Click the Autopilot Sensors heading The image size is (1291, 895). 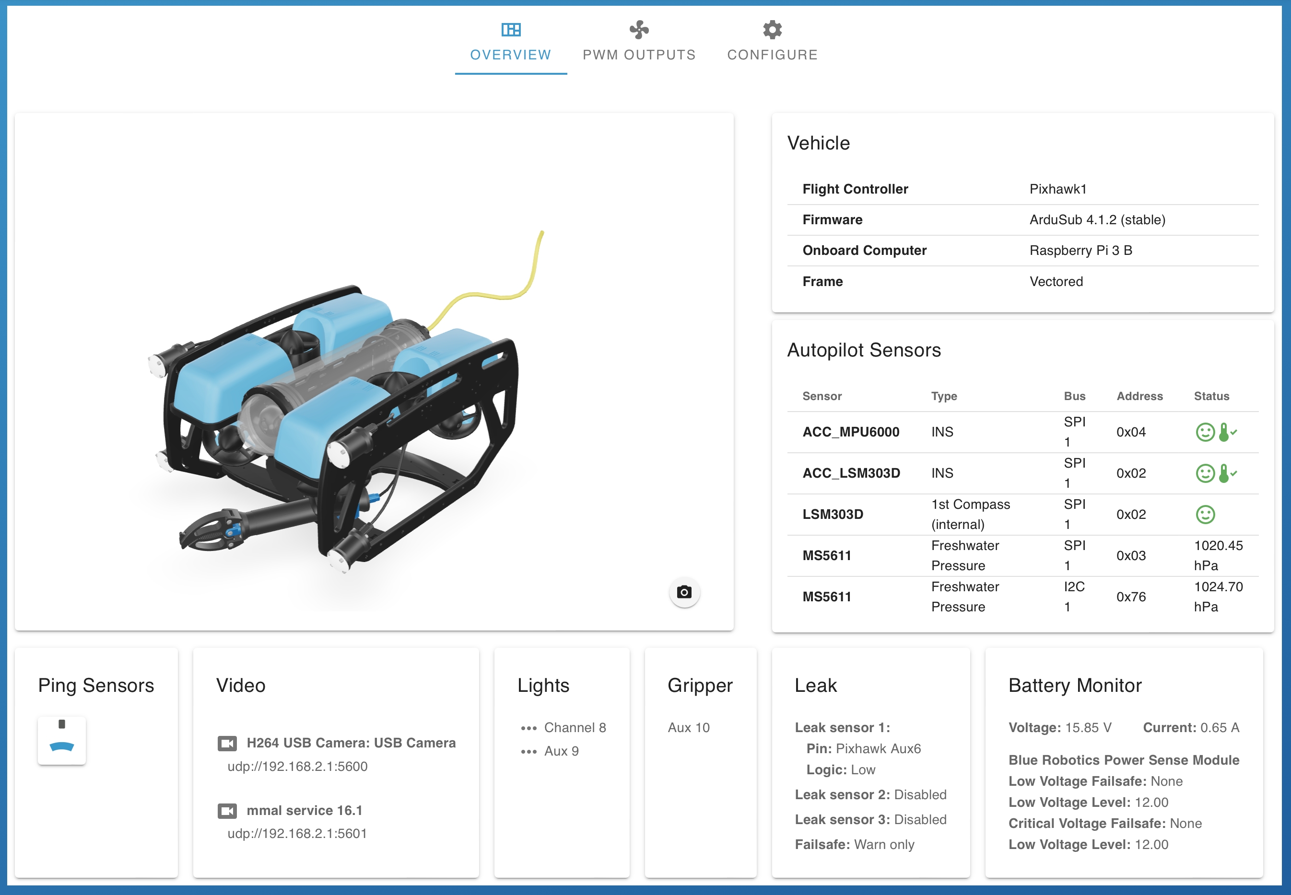click(x=863, y=350)
